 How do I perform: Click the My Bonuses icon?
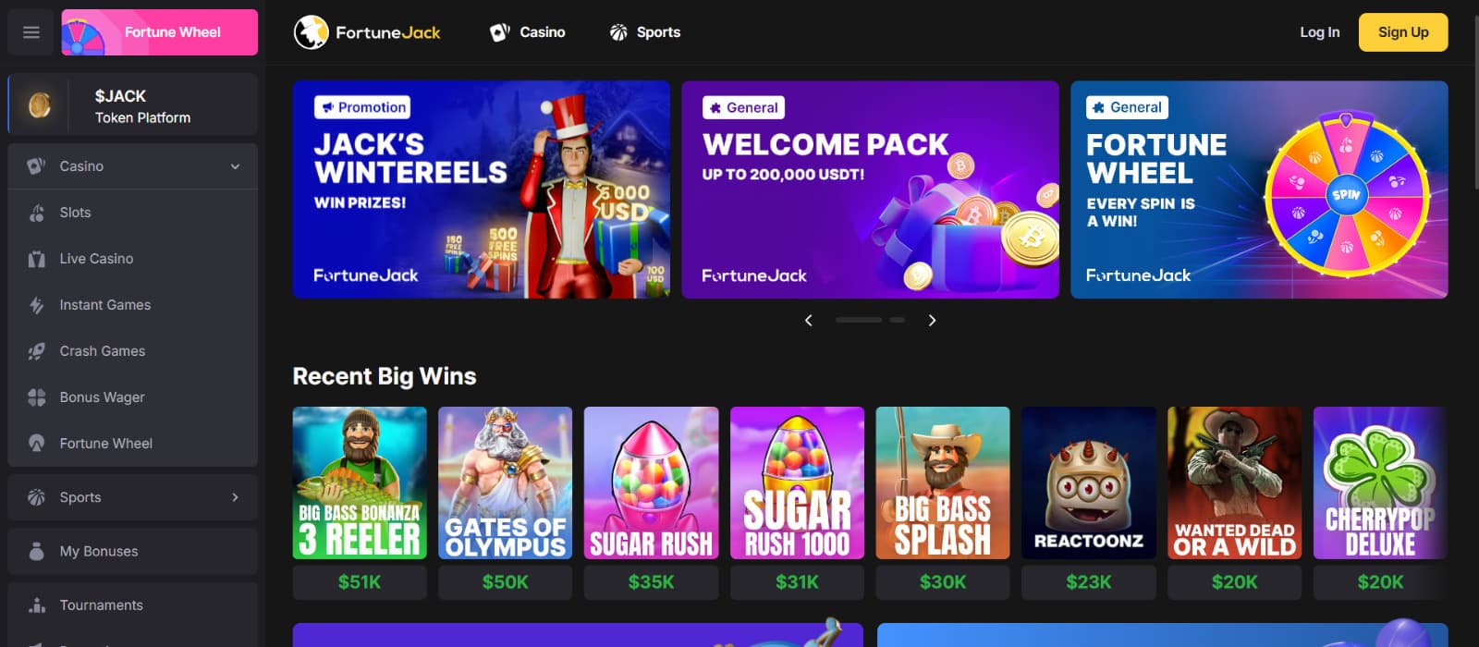[37, 551]
